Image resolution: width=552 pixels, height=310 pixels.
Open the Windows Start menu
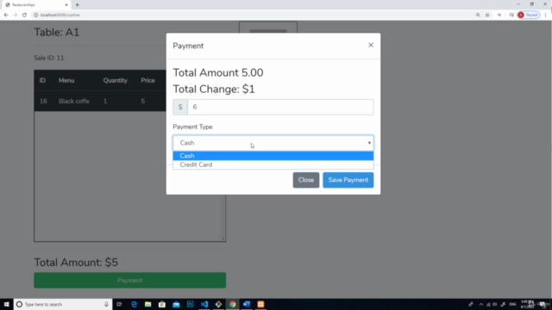coord(6,304)
